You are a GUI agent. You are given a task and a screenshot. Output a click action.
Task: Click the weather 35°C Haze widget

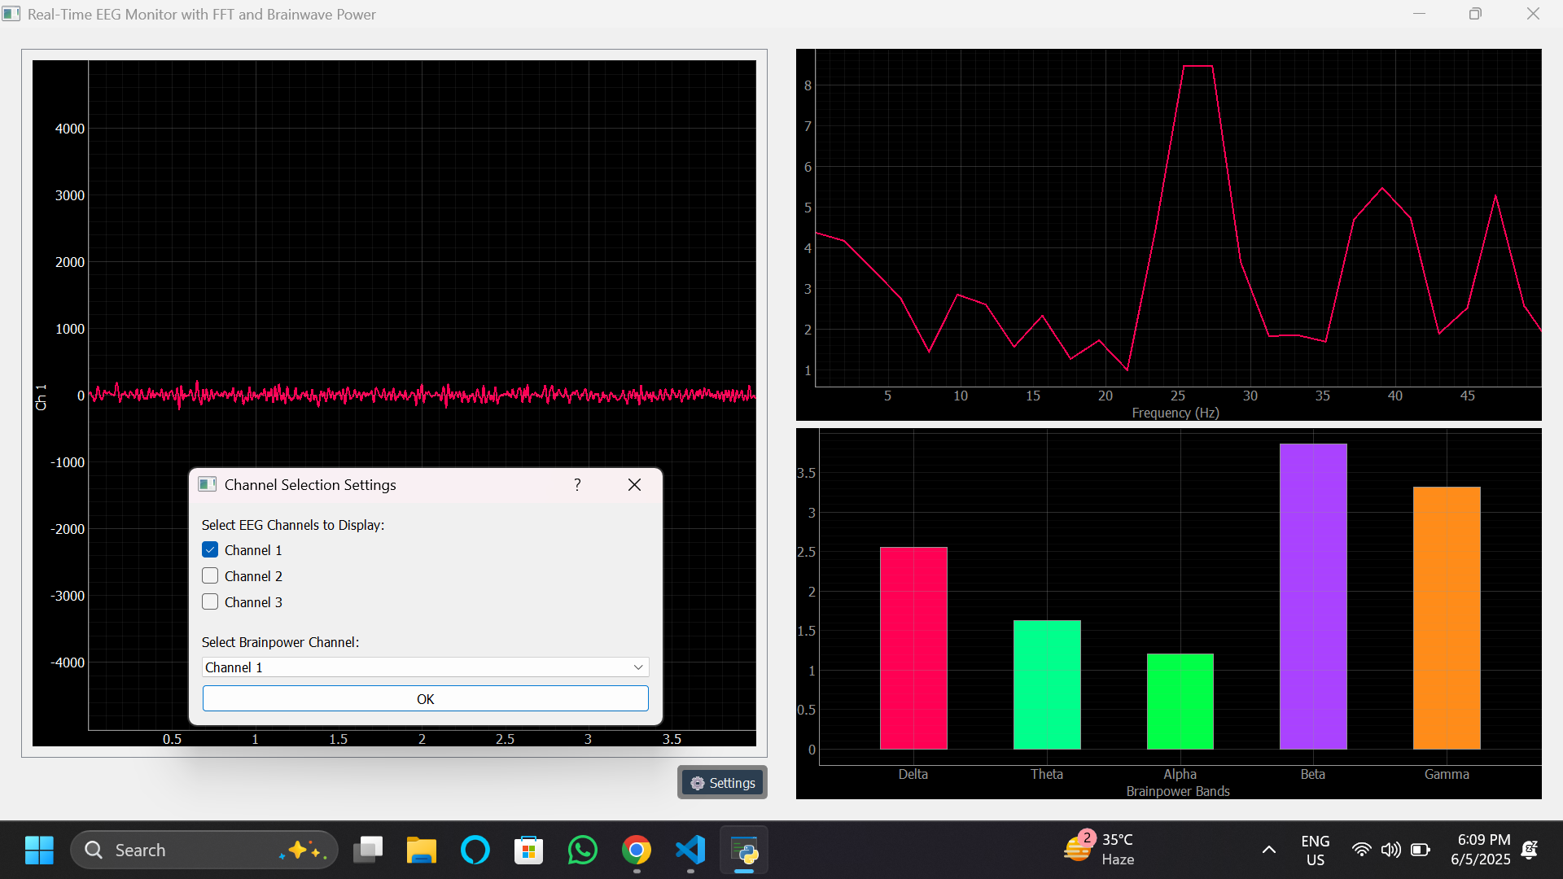(1099, 849)
